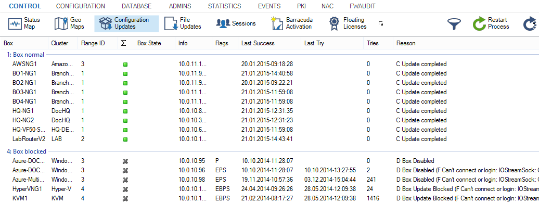Click the tries value 241
This screenshot has width=539, height=203.
[371, 180]
